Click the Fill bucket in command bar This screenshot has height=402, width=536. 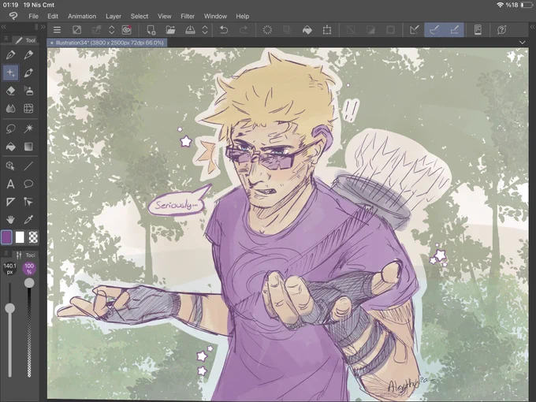click(x=307, y=30)
